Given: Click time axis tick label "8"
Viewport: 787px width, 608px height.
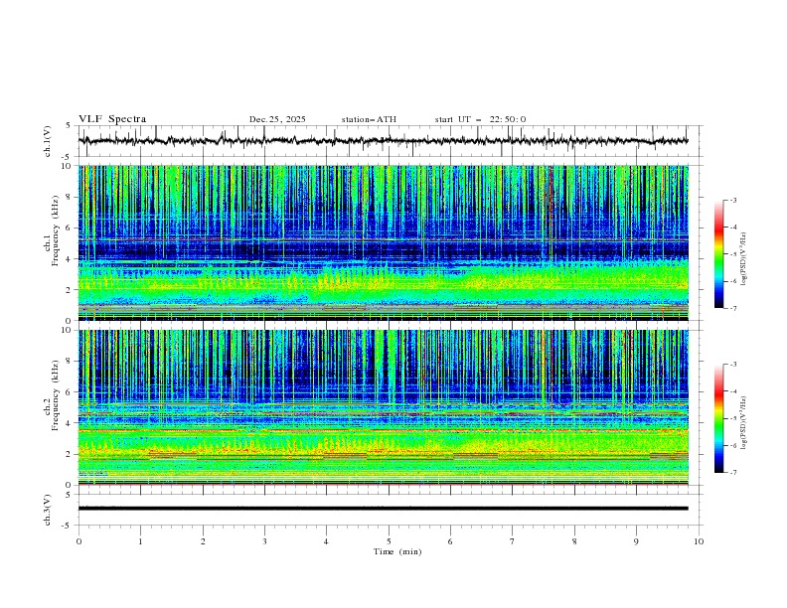Looking at the screenshot, I should point(574,541).
